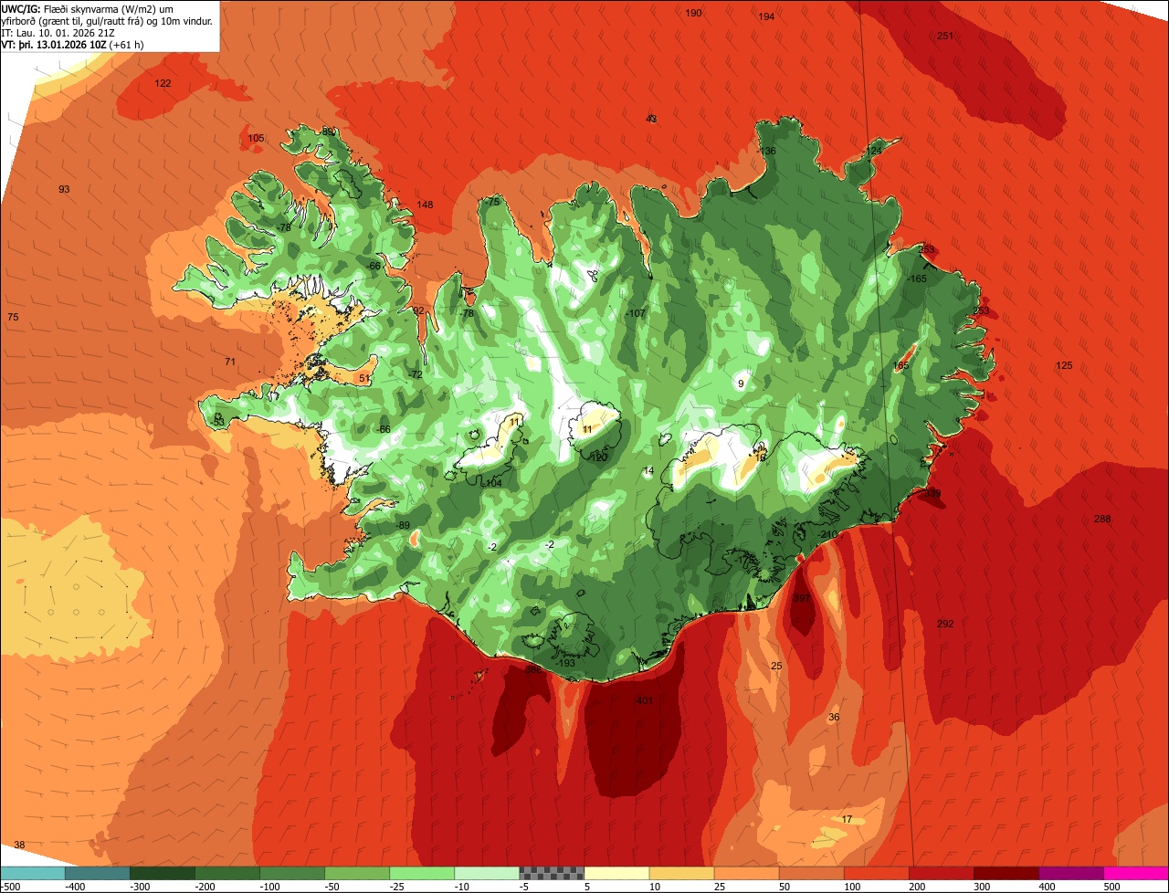Pick the light orange 25 legend swatch
1169x893 pixels.
[x=746, y=873]
